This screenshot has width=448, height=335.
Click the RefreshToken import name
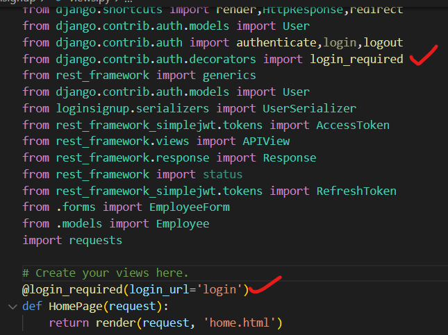point(356,191)
